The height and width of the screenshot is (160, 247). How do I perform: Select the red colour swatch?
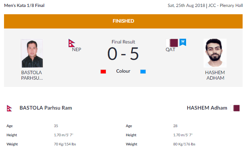coord(103,72)
